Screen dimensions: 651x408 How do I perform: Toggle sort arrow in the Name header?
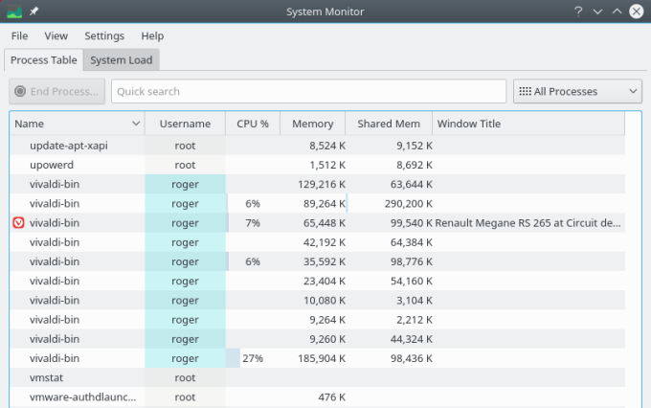point(136,124)
